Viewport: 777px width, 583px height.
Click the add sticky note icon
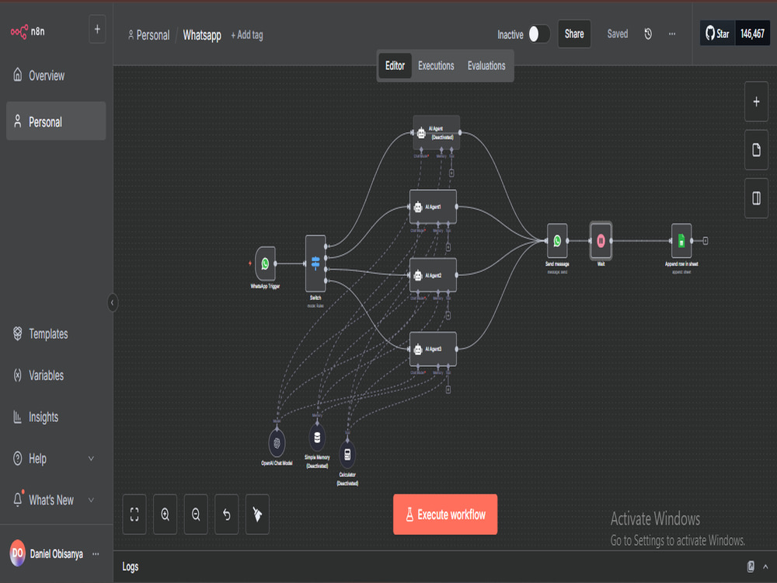[756, 150]
